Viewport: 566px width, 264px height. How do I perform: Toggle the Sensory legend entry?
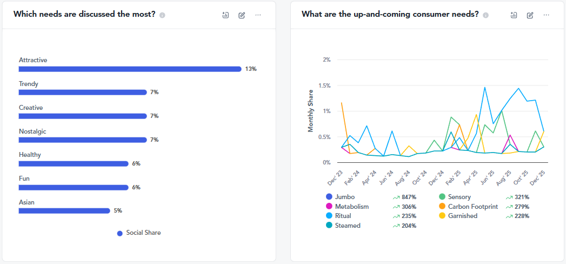point(459,197)
